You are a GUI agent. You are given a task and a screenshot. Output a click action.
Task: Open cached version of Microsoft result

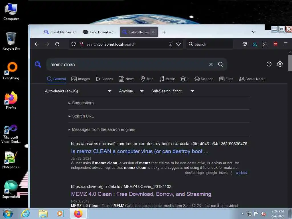[x=242, y=173]
